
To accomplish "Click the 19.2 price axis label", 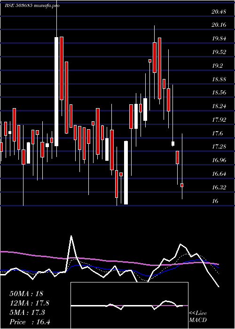I will tap(217, 66).
